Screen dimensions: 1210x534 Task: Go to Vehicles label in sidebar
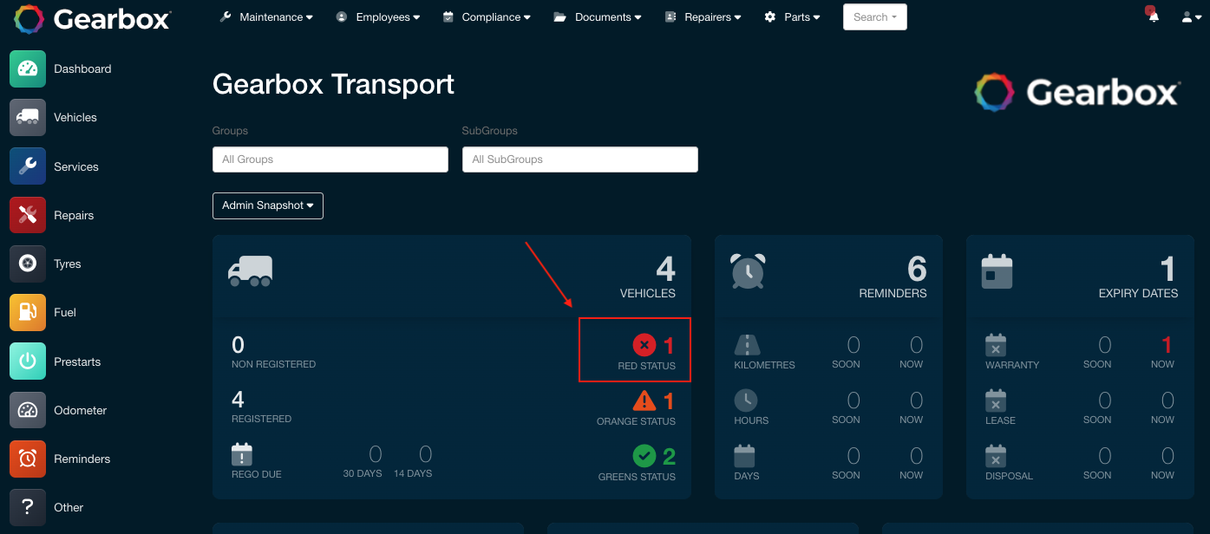click(75, 118)
